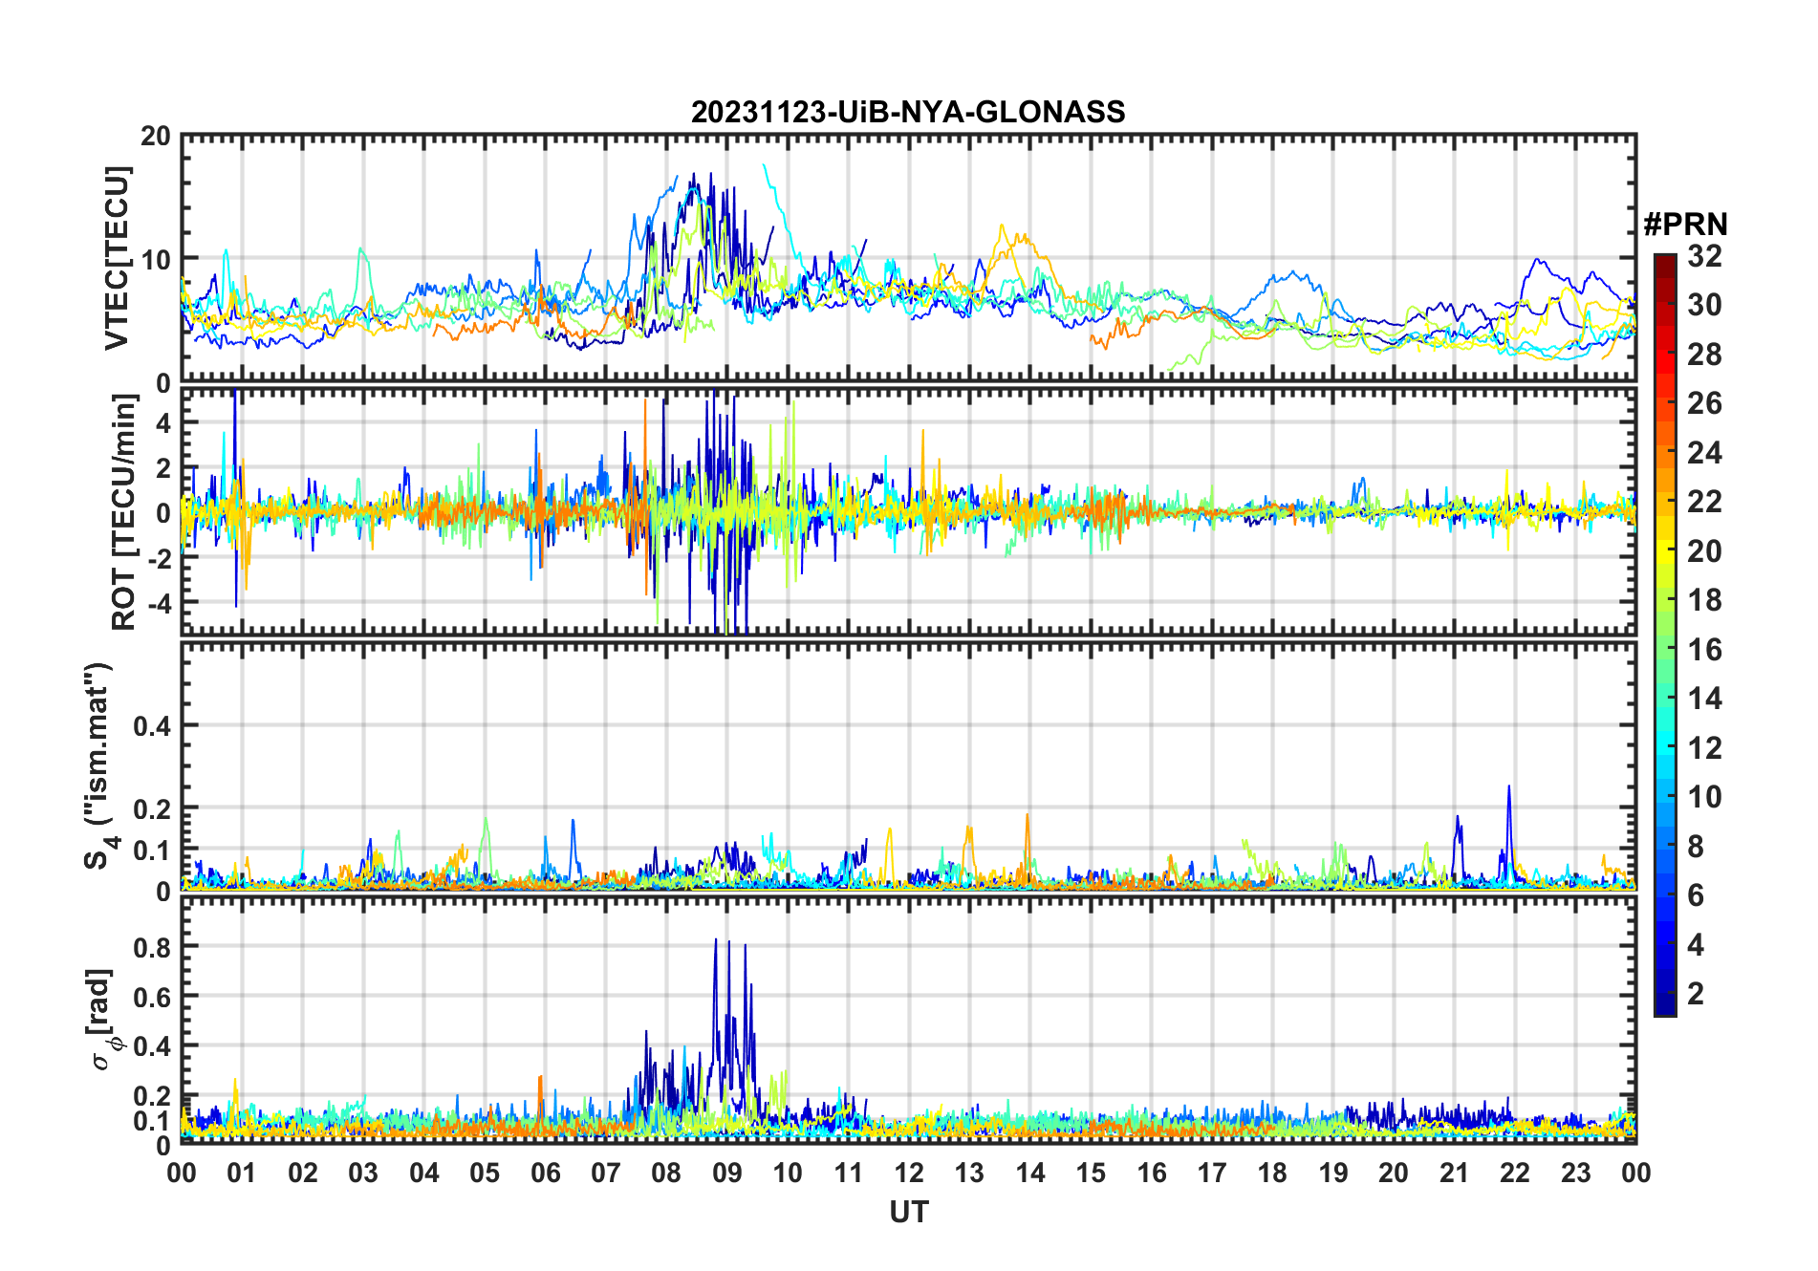The image size is (1818, 1271).
Task: Click colorbar tick label 28
Action: (1704, 355)
